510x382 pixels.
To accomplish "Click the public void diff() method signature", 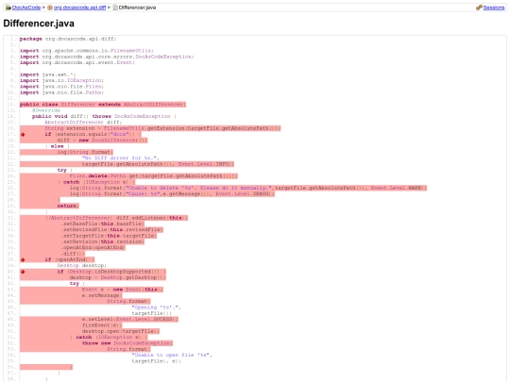I will (x=104, y=116).
